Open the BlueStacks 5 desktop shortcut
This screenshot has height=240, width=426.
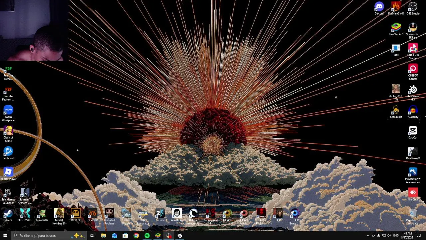point(396,29)
